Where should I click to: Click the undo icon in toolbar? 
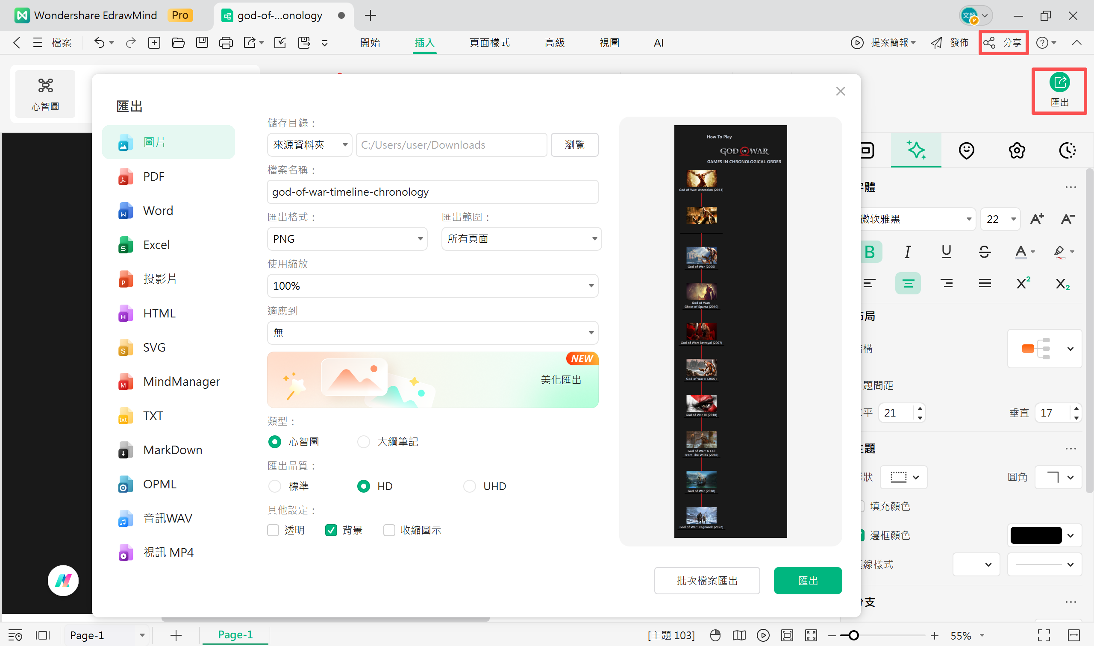pyautogui.click(x=99, y=42)
